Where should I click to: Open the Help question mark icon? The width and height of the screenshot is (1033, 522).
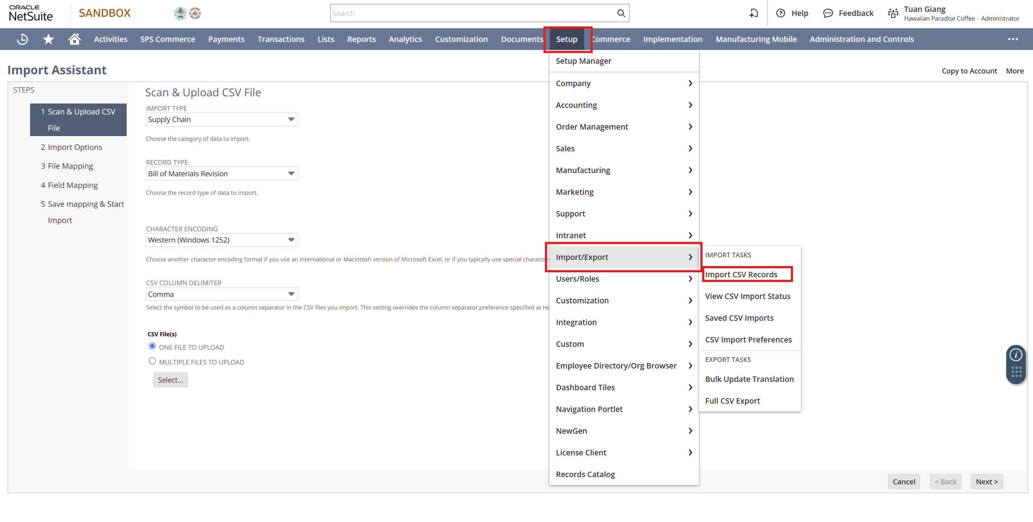780,13
